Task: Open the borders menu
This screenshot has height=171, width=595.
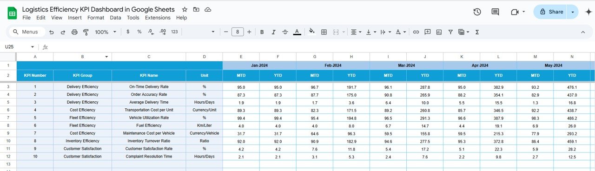Action: [324, 32]
